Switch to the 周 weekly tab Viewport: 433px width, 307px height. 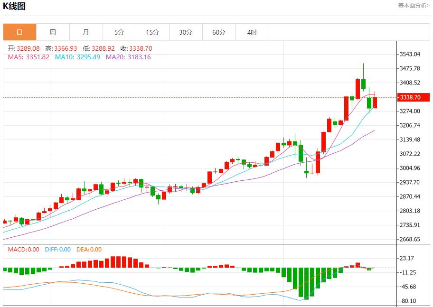(53, 32)
